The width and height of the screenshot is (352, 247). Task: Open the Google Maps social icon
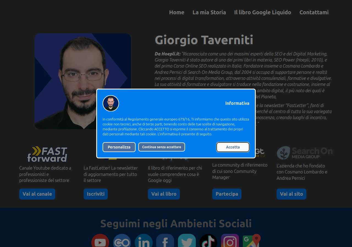coord(252,241)
